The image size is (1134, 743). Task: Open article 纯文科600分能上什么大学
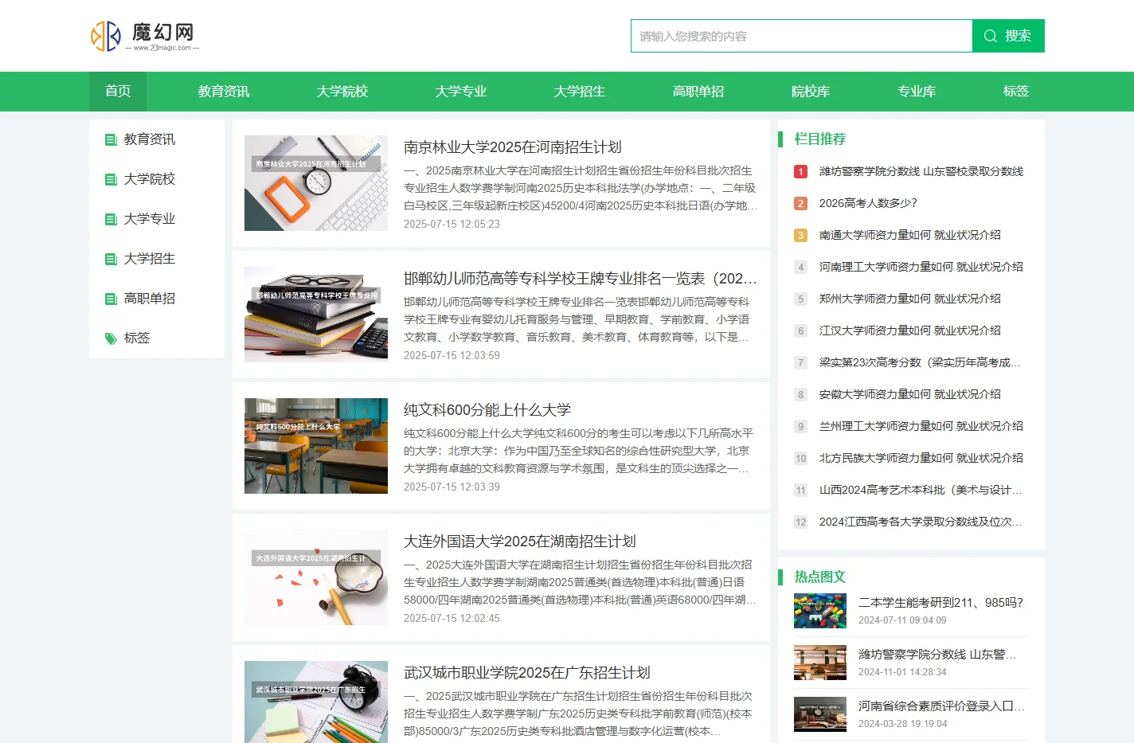coord(487,410)
